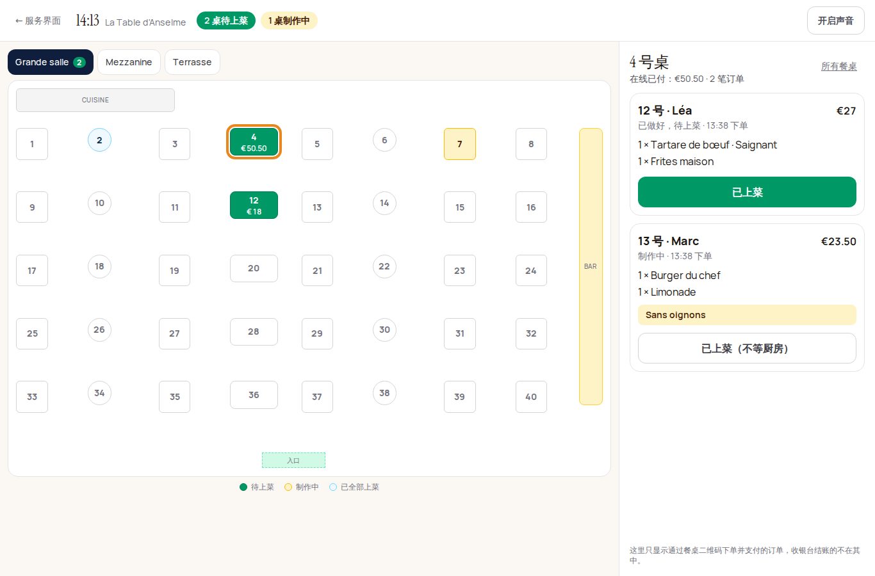
Task: Select round table 10
Action: (x=99, y=203)
